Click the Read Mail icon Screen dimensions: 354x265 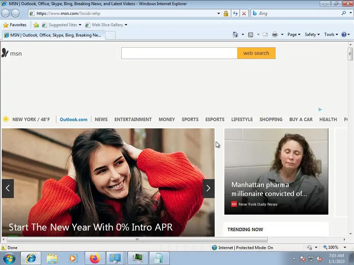tap(265, 35)
